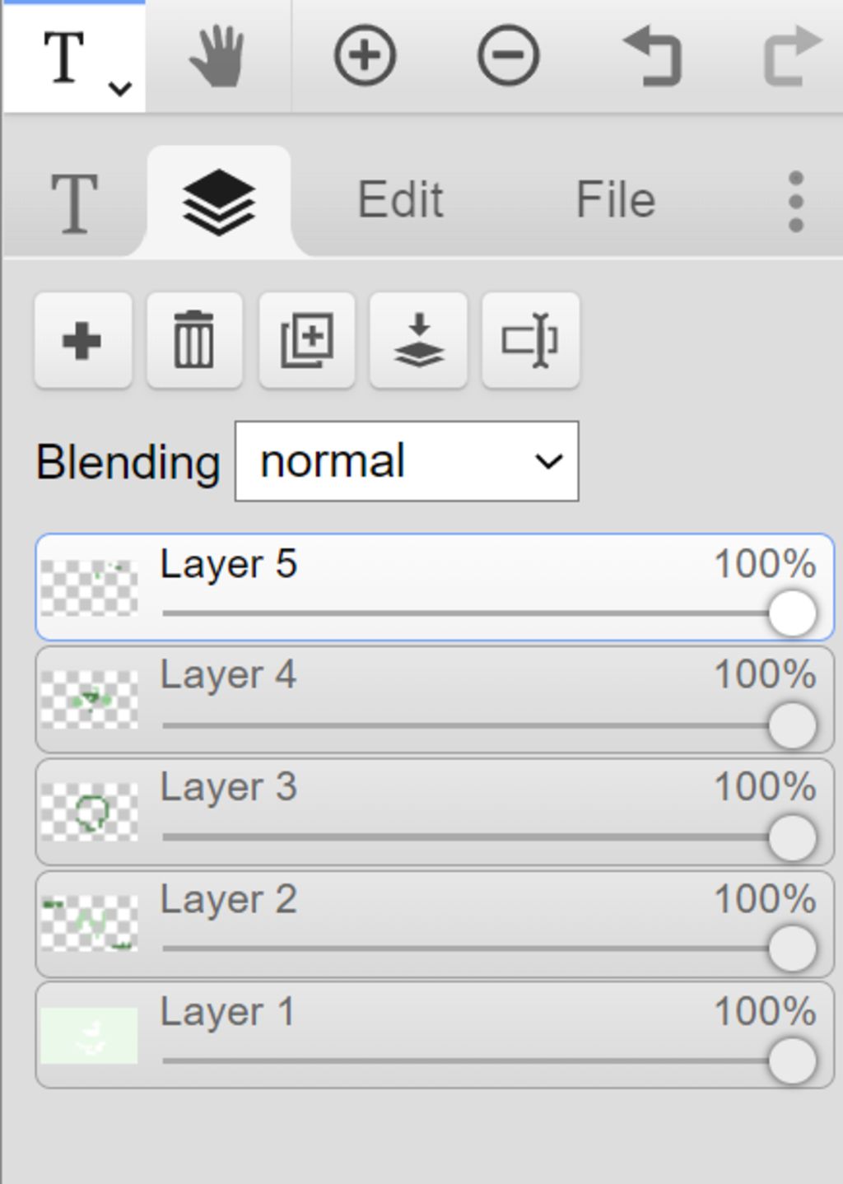The image size is (843, 1184).
Task: Click the Layer 3 opacity slider handle
Action: 792,837
